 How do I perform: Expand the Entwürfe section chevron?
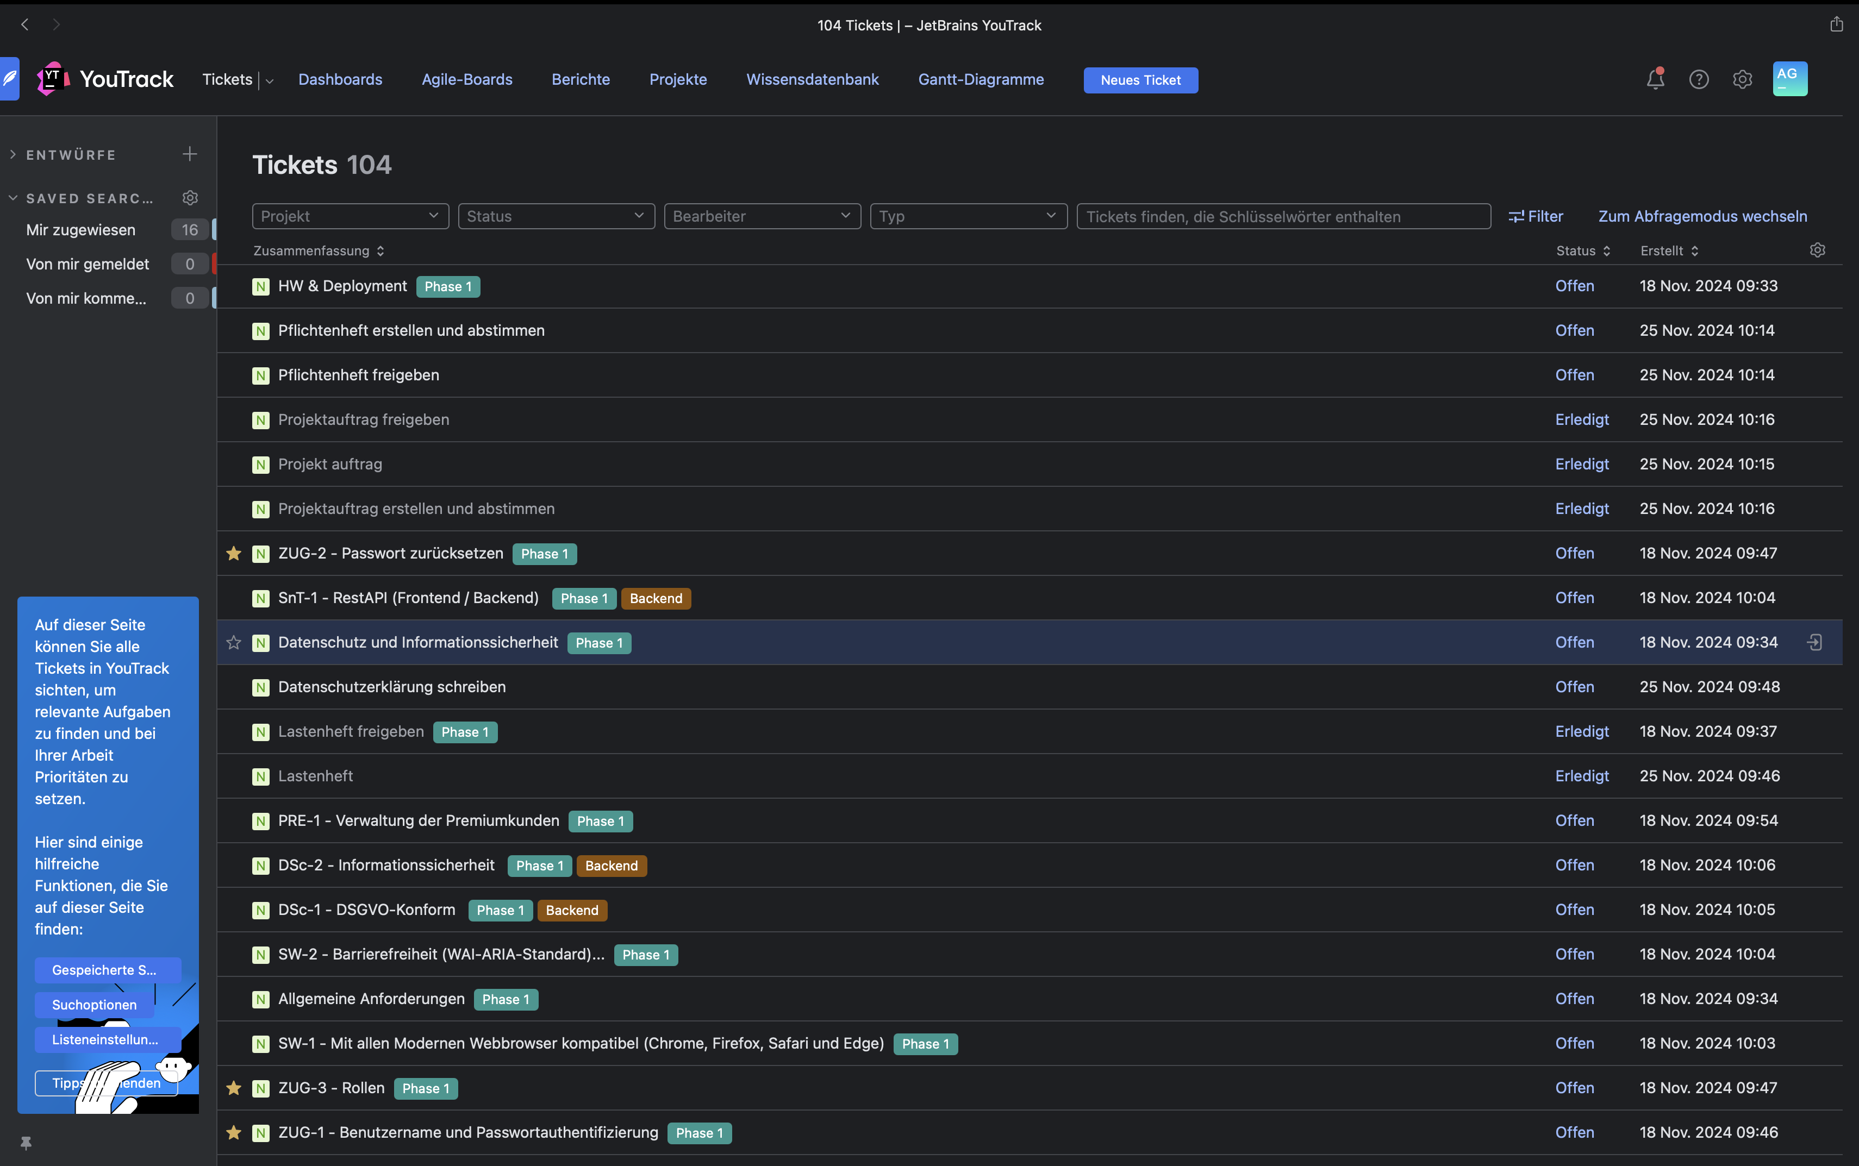(x=13, y=155)
